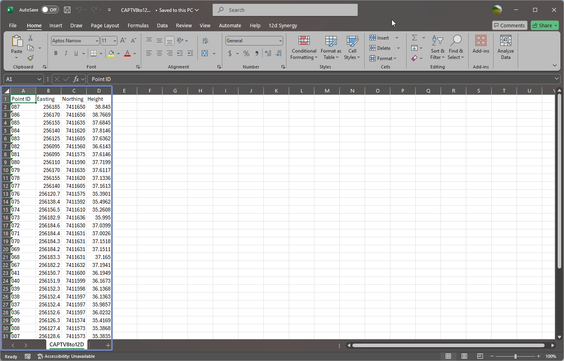
Task: Click the Save icon in title bar
Action: click(x=67, y=10)
